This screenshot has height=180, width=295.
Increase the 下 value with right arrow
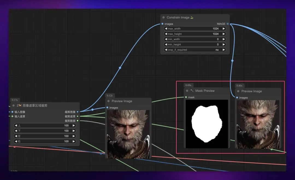(x=74, y=131)
